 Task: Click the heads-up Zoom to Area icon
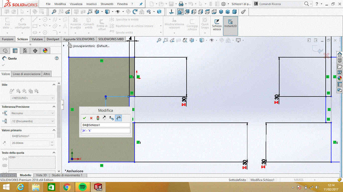[x=165, y=40]
